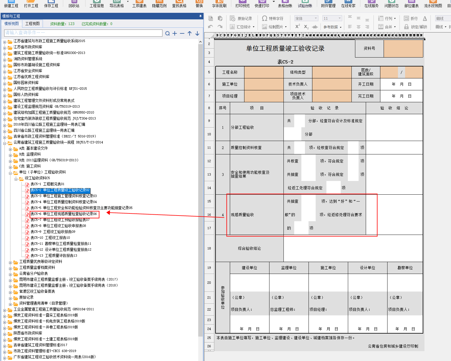Center text horizontally

359,27
